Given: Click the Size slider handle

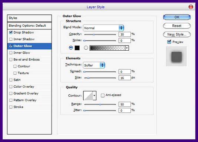Looking at the screenshot, I should click(88, 78).
